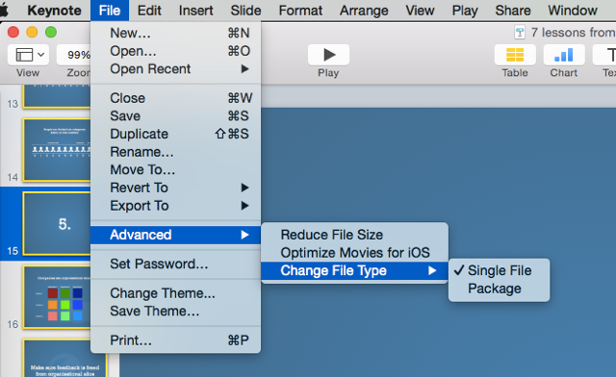Choose Save from File menu
The height and width of the screenshot is (377, 616).
click(175, 116)
